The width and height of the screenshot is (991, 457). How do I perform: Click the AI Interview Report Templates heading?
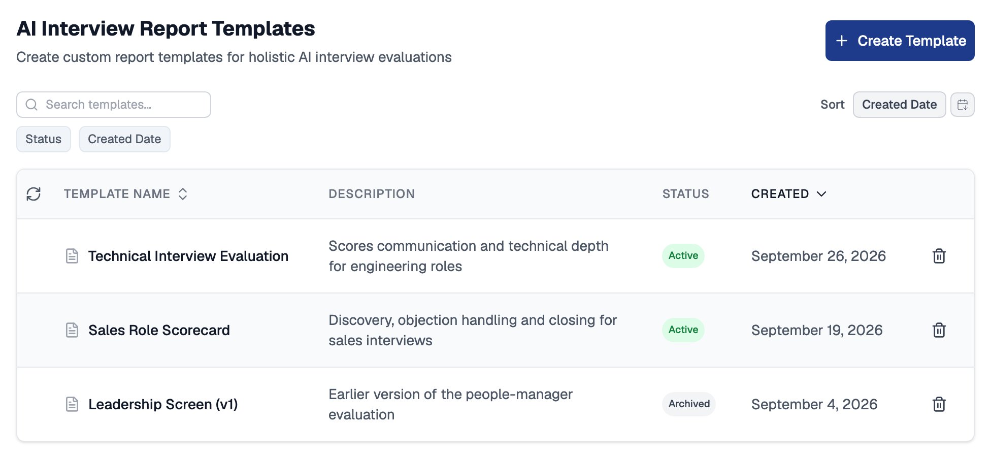166,28
